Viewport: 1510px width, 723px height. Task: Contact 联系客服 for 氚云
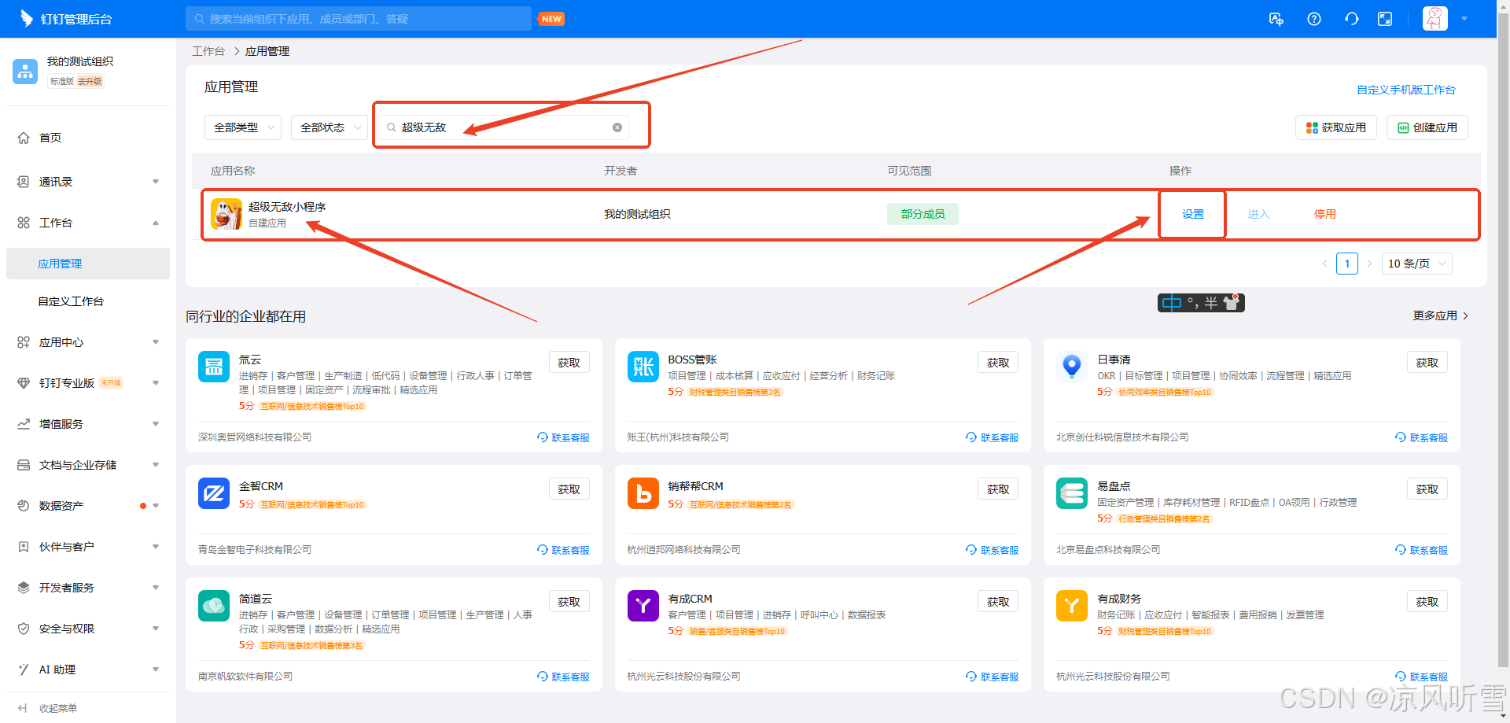(x=563, y=437)
